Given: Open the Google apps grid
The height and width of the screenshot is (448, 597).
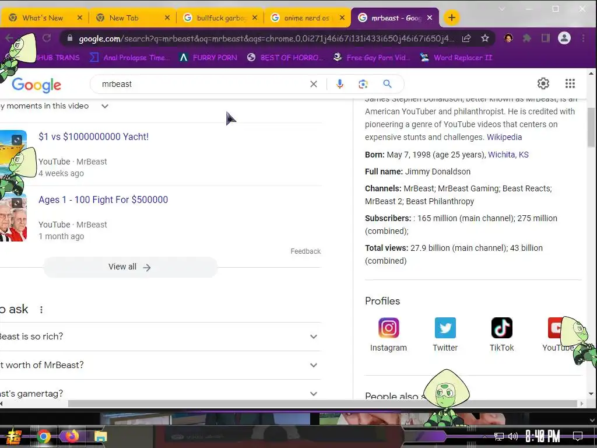Looking at the screenshot, I should click(x=570, y=83).
